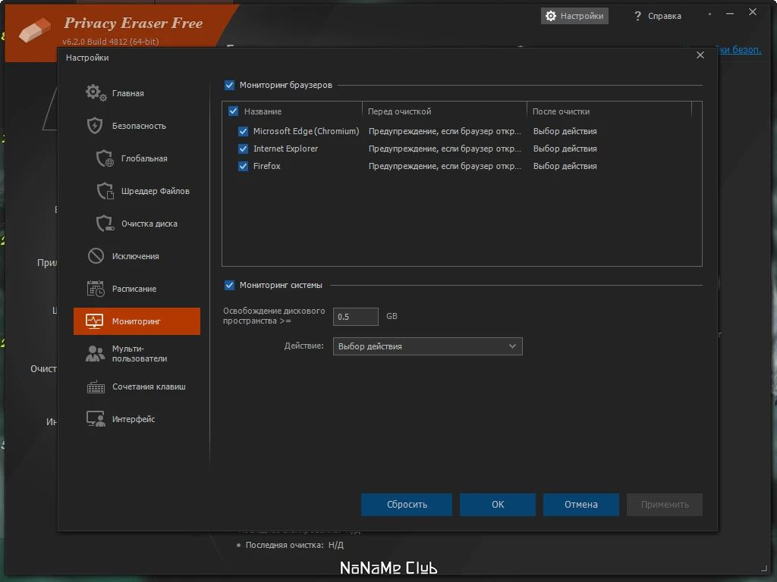Click the prohibited circle icon for Исключения
Screen dimensions: 777x582
pyautogui.click(x=96, y=256)
